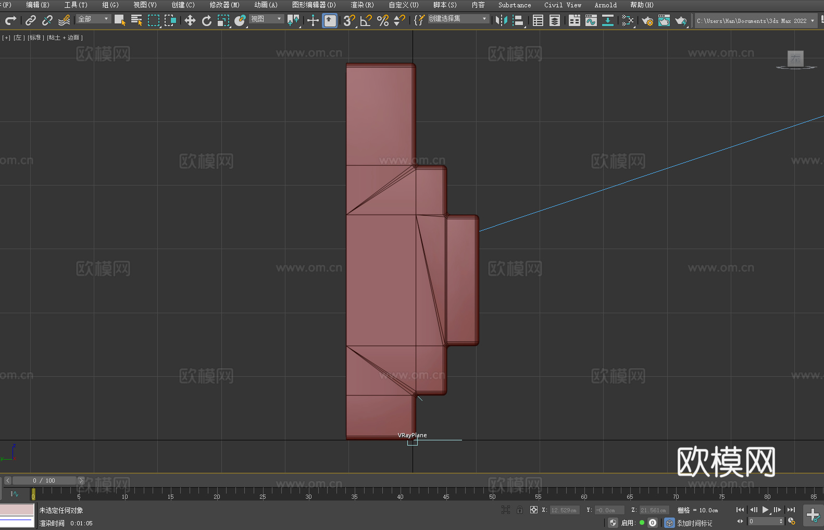Open reference coordinate system 视图 dropdown
Image resolution: width=824 pixels, height=530 pixels.
[266, 19]
